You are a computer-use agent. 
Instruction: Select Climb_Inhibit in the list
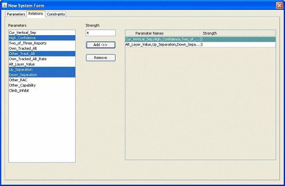42,91
